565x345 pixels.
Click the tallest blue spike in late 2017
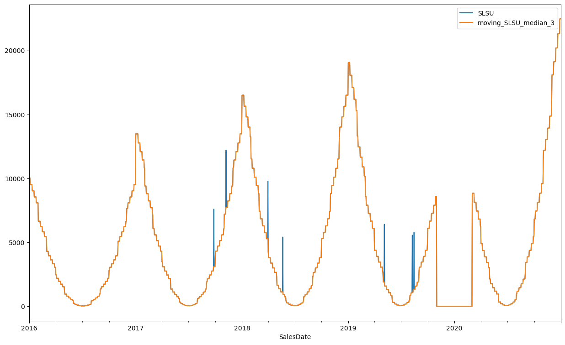226,151
